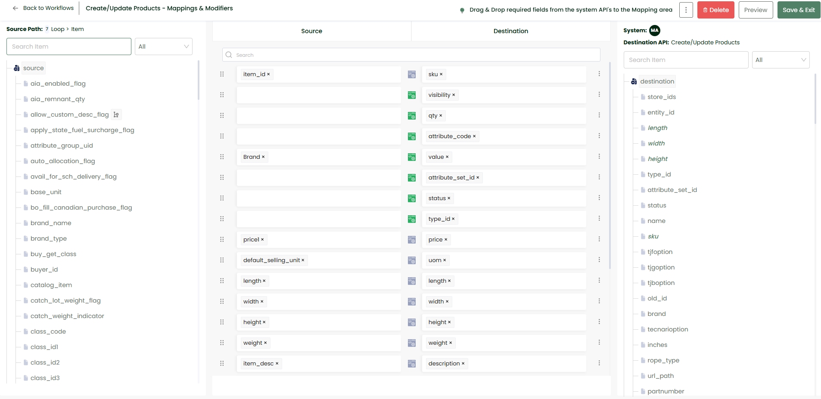Click the Item breadcrumb in source path
The image size is (821, 399).
tap(78, 29)
